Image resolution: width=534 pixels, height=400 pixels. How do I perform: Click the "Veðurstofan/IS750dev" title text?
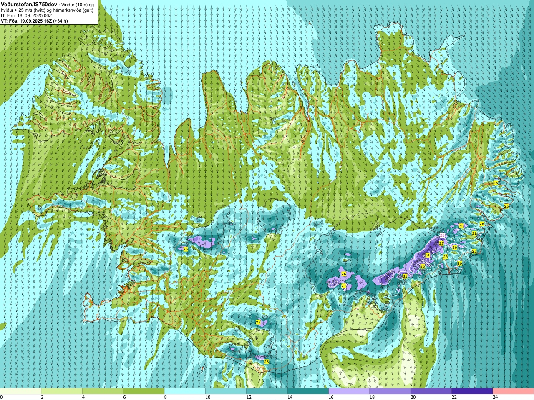(x=29, y=4)
